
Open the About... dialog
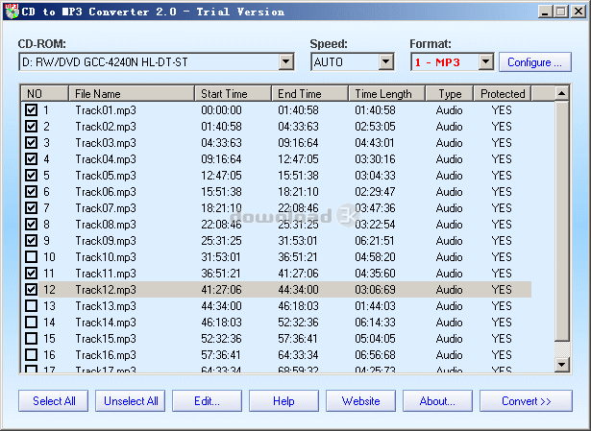437,401
